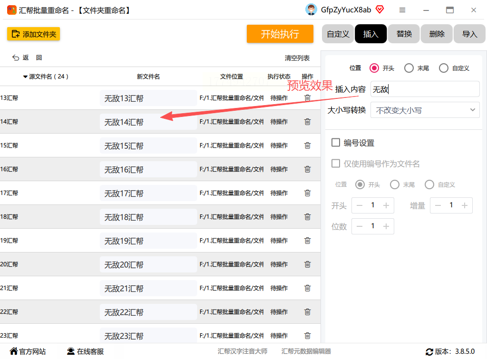
Task: Remove the 20汇帮 entry via trash icon
Action: click(x=308, y=264)
